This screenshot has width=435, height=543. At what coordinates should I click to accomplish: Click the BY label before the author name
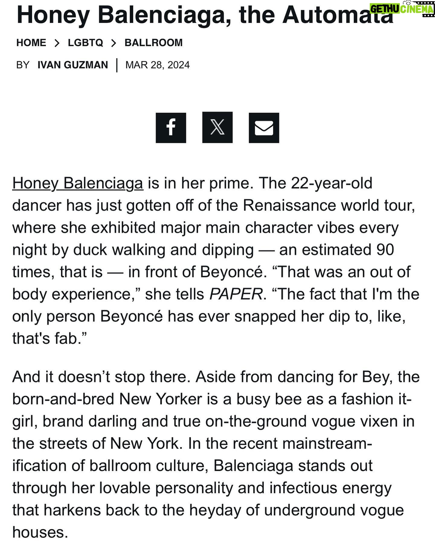tap(23, 65)
